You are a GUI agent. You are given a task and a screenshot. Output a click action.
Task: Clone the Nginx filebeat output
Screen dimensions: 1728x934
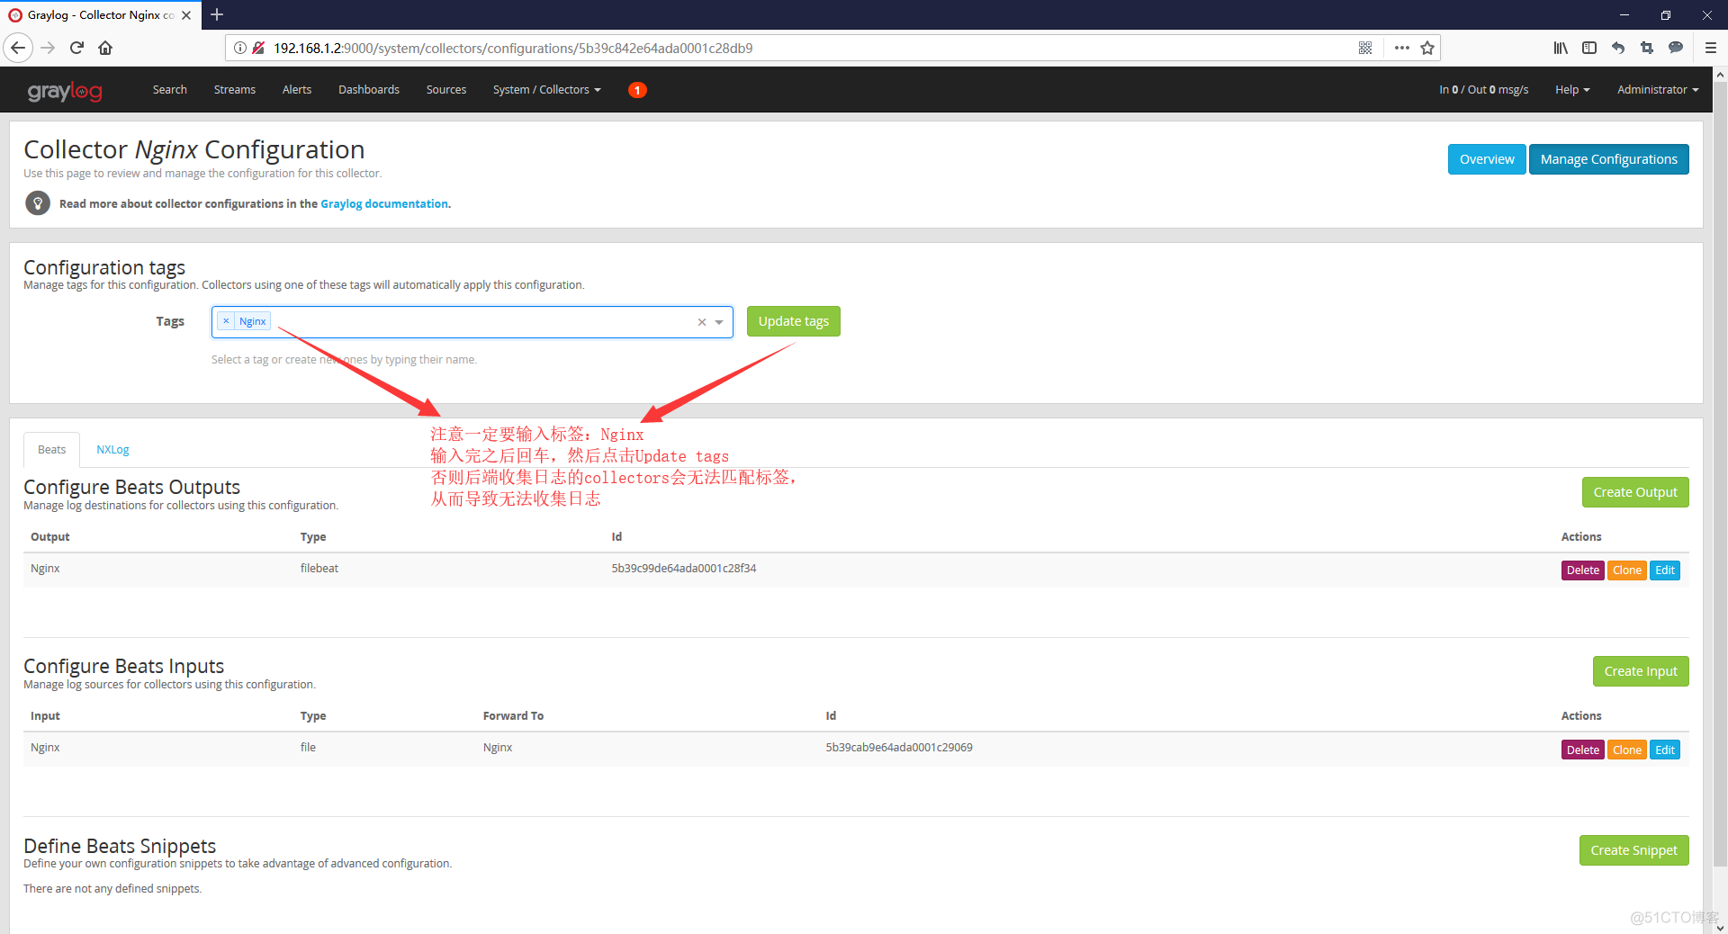pos(1627,570)
